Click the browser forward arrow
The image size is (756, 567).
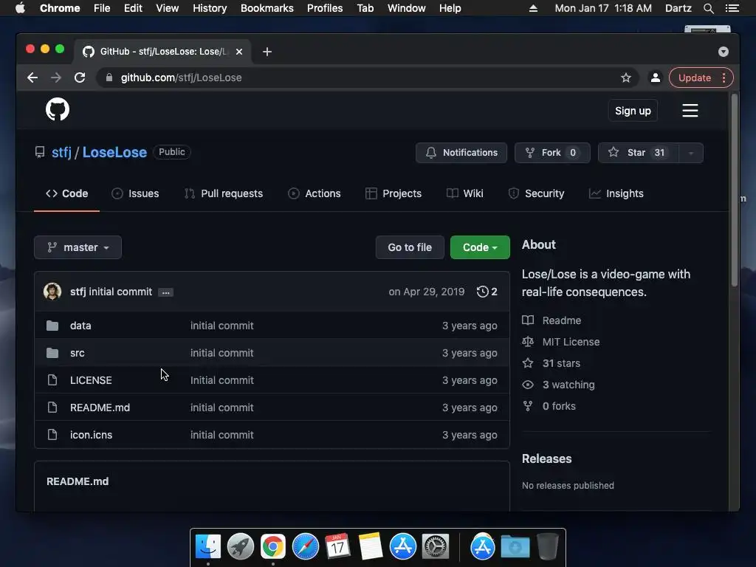[56, 78]
